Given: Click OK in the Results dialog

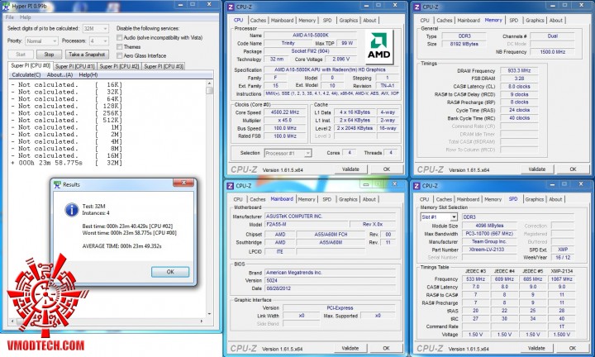Looking at the screenshot, I should coord(170,272).
